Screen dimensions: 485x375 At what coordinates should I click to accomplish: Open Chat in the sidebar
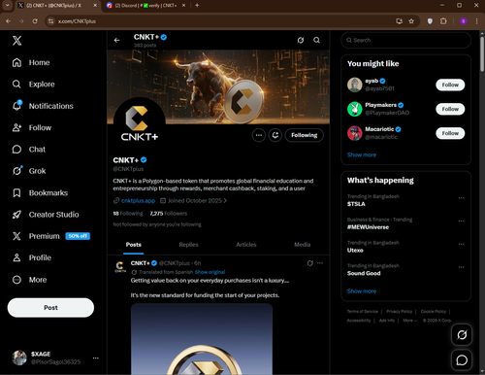pos(29,150)
